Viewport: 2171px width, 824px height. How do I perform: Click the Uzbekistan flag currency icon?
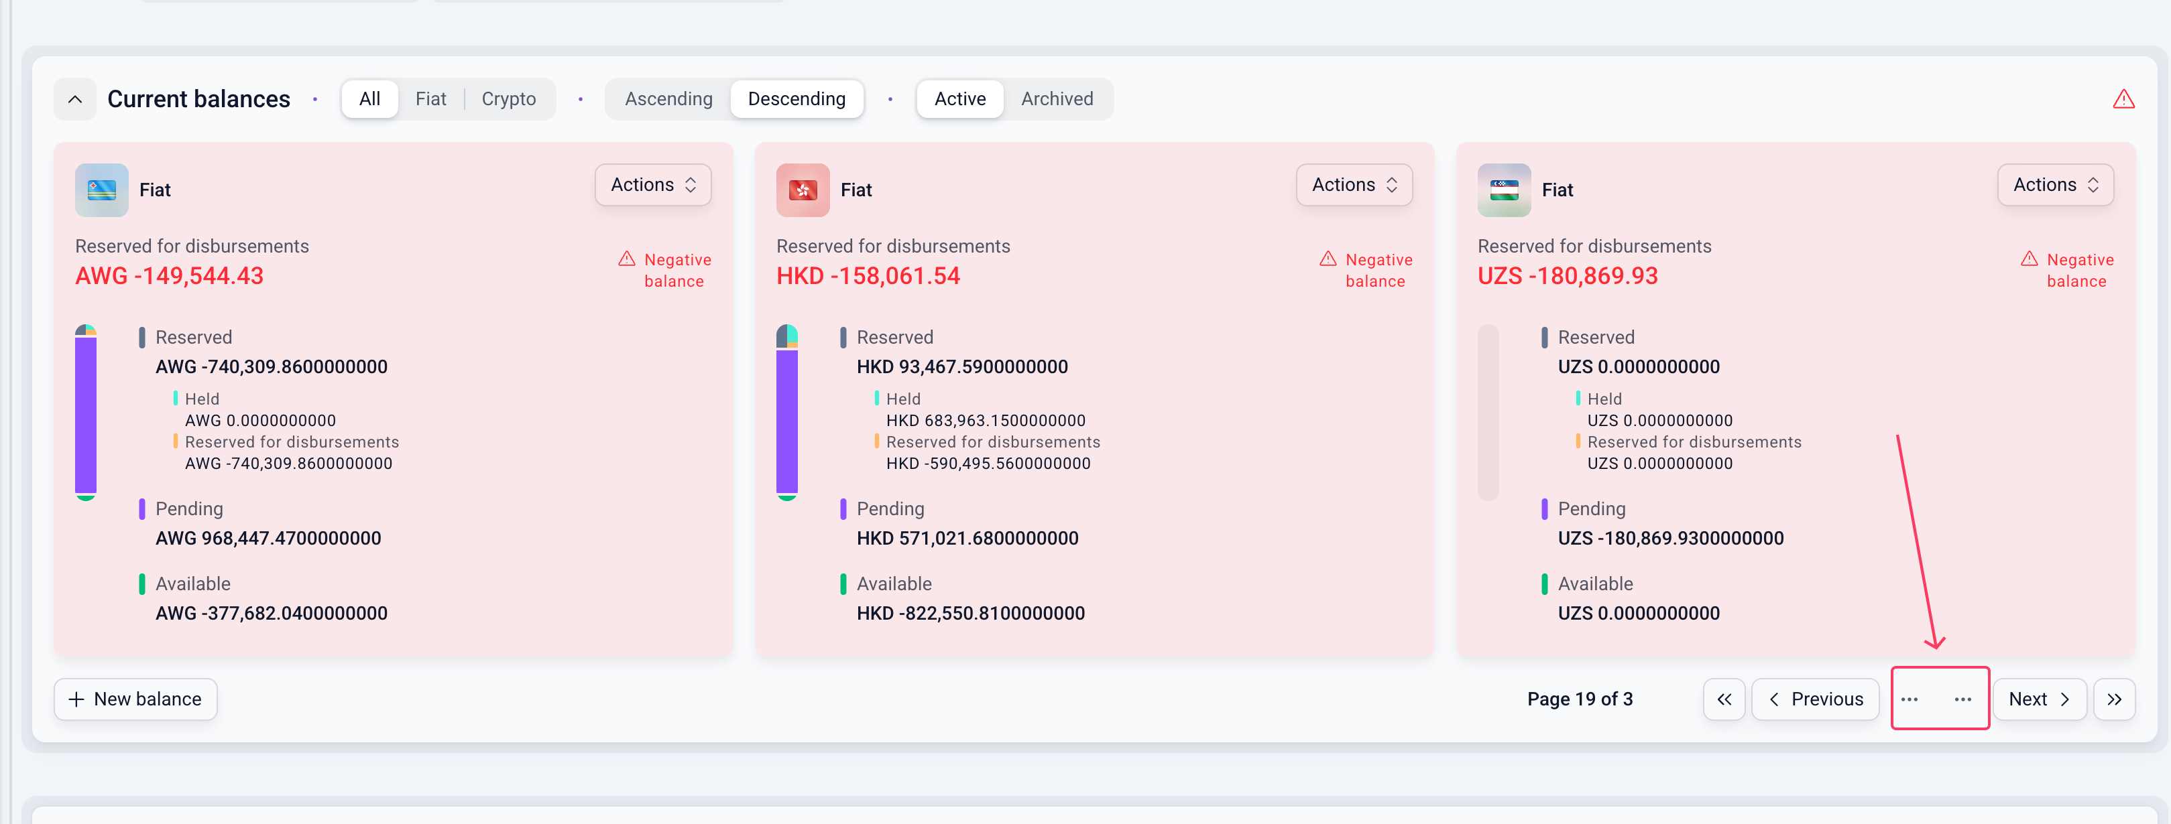tap(1503, 190)
